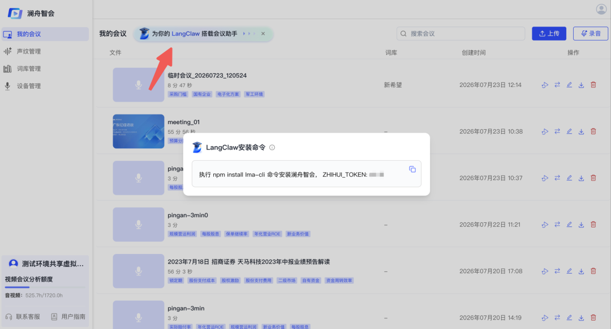The image size is (611, 329).
Task: Open the meeting_01 video thumbnail
Action: click(139, 131)
